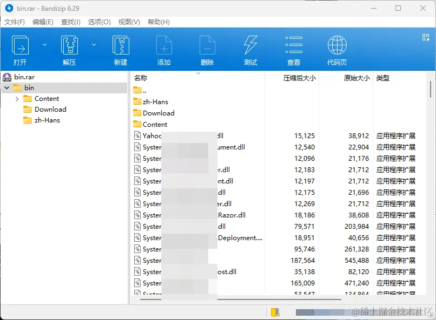Toggle the grid view icon in toolbar
The width and height of the screenshot is (436, 320).
click(425, 37)
